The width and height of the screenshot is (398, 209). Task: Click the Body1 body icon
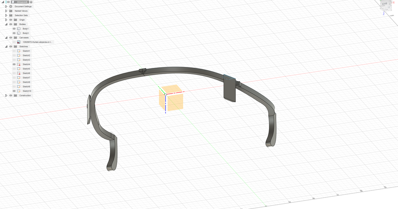(19, 29)
